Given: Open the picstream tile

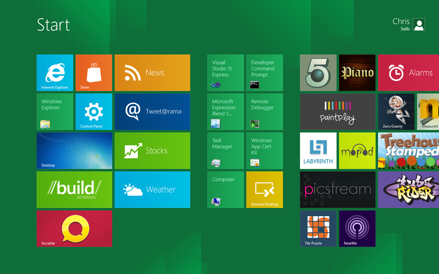Looking at the screenshot, I should pos(338,190).
